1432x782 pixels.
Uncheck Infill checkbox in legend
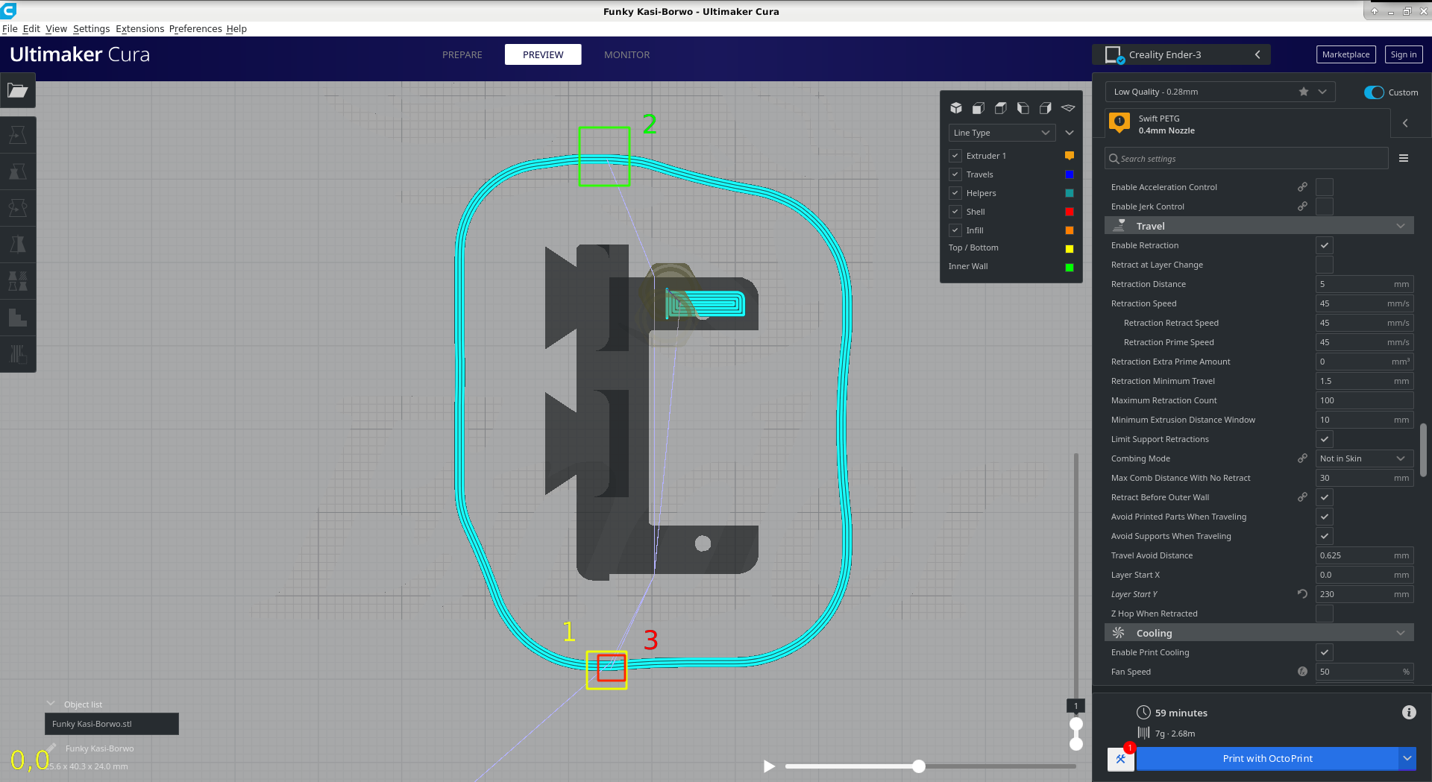[955, 230]
